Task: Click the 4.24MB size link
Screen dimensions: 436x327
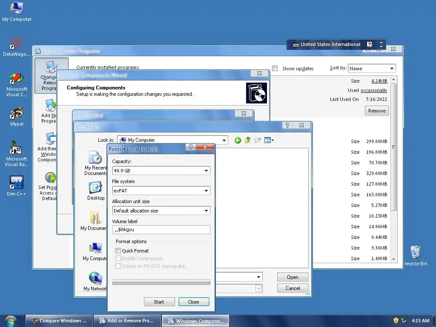Action: tap(379, 81)
